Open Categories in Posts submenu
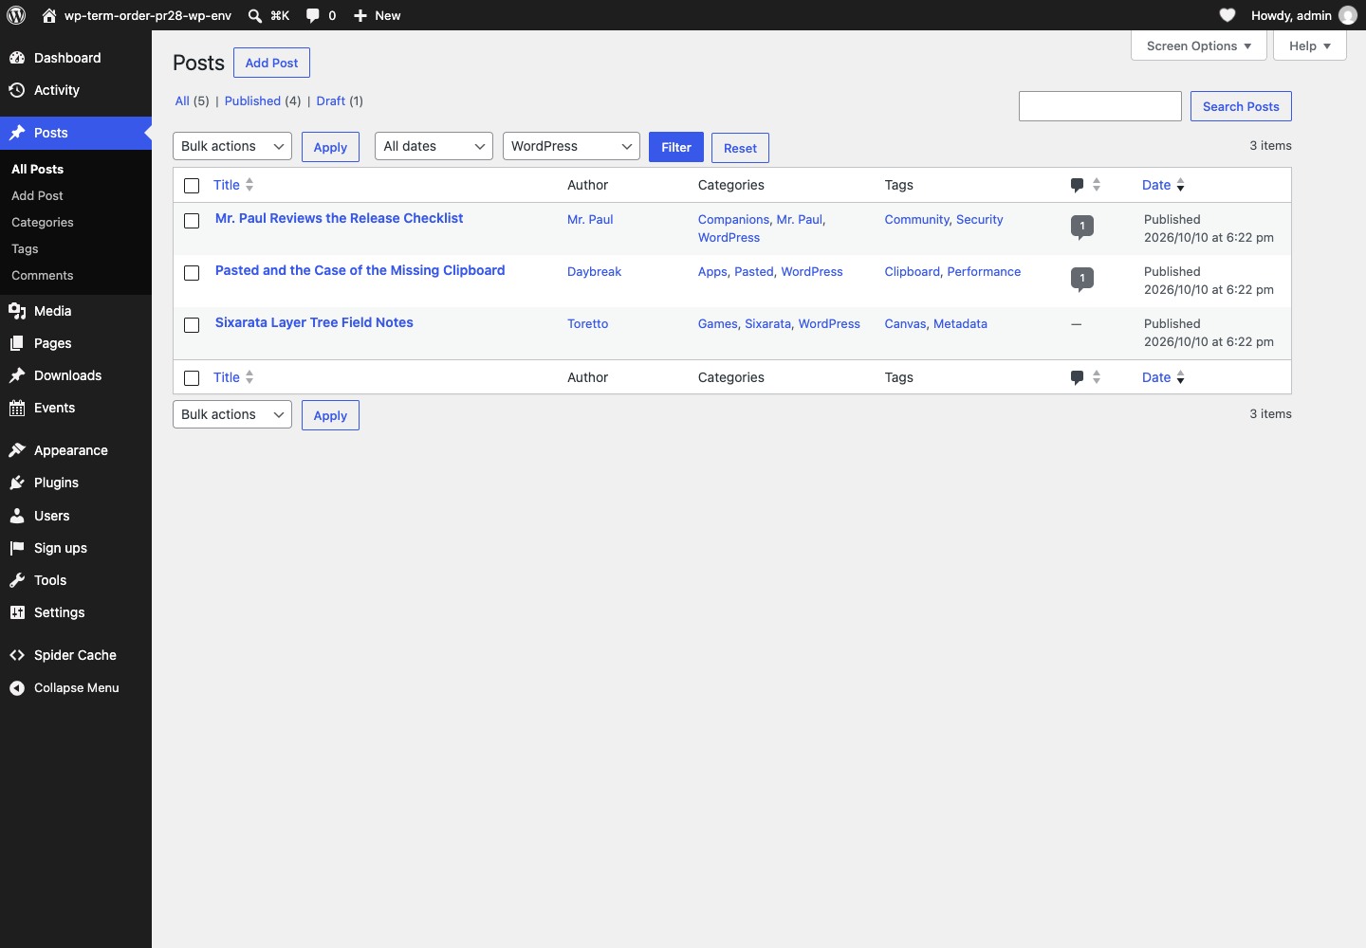1366x948 pixels. [x=43, y=222]
